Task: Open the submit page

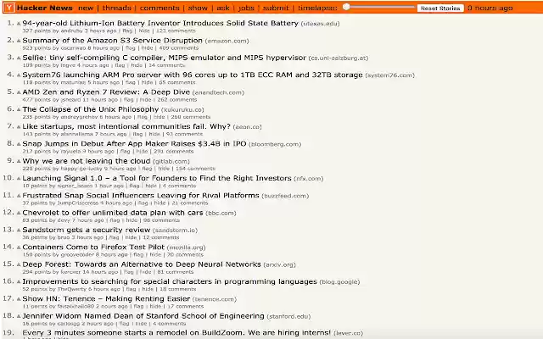Action: (x=276, y=8)
